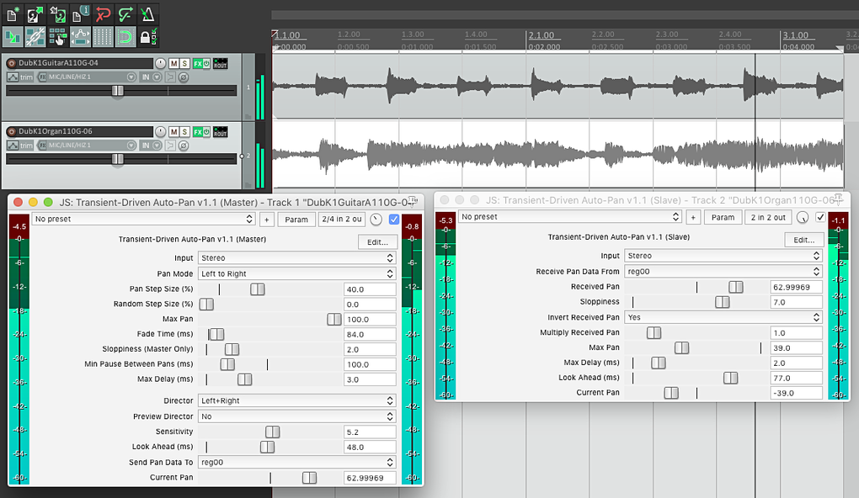Create a new project from toolbar
The image size is (859, 498).
tap(13, 14)
